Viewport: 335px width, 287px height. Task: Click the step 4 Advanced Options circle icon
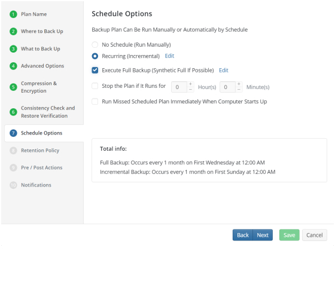click(x=13, y=66)
